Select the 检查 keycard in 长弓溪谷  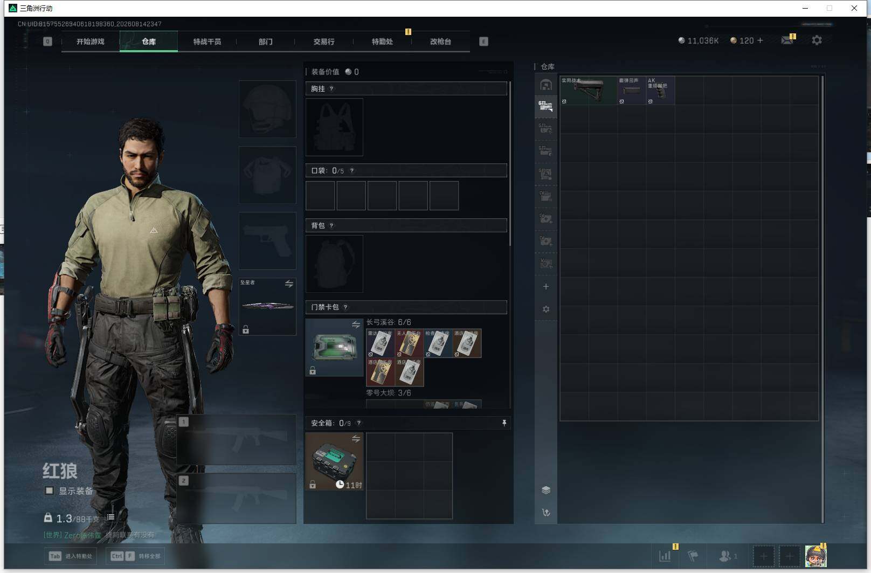438,343
